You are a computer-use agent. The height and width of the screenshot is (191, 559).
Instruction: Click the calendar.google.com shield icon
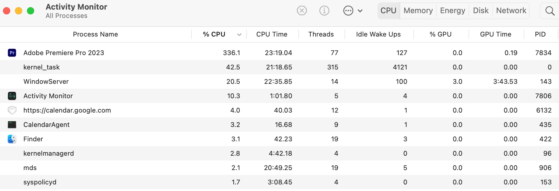click(x=12, y=110)
